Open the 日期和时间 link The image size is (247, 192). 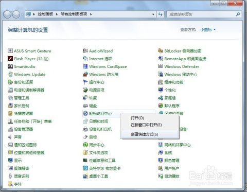pyautogui.click(x=99, y=121)
